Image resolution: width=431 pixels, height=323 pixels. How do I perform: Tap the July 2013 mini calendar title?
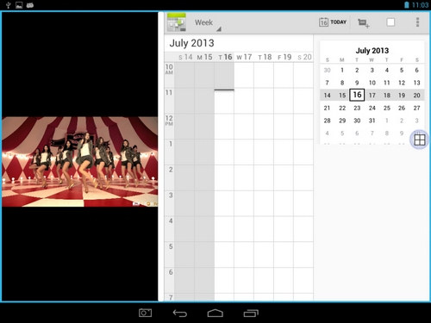372,51
